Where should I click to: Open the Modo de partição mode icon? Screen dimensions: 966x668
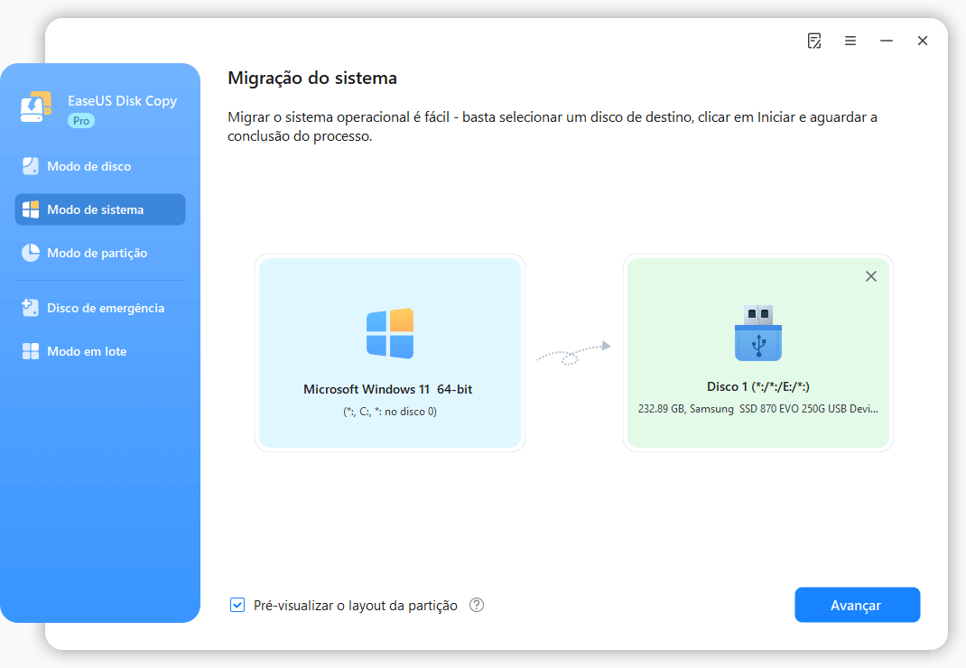pos(30,253)
